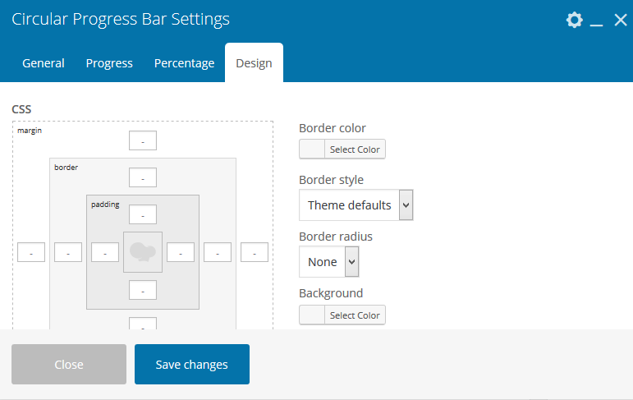Click Select Color for Background
633x400 pixels.
pyautogui.click(x=342, y=315)
